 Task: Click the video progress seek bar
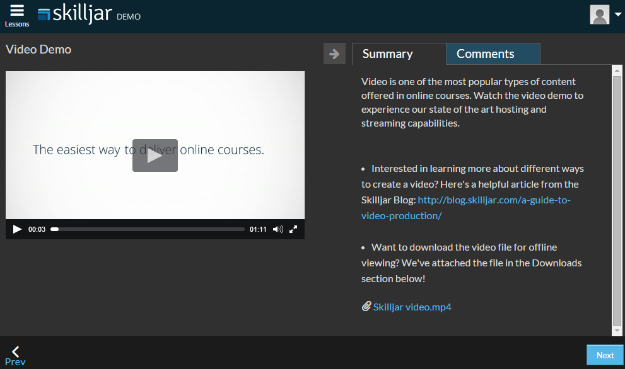[147, 229]
